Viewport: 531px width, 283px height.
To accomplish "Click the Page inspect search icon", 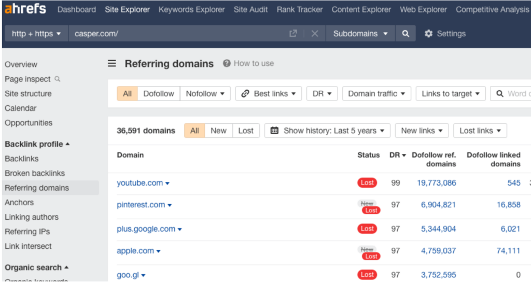I will (58, 79).
